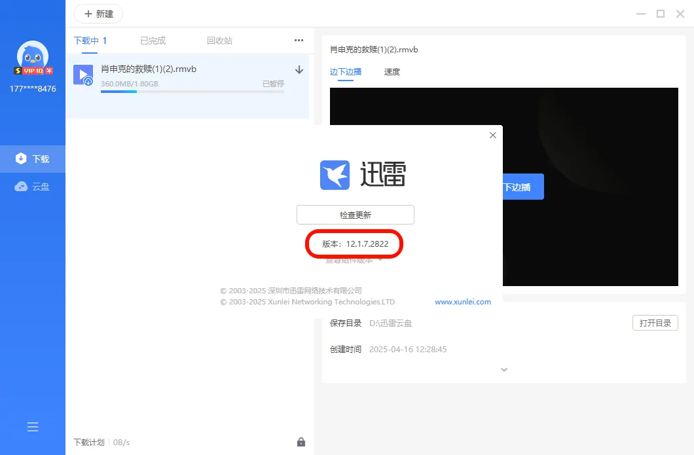Image resolution: width=694 pixels, height=455 pixels.
Task: Click the save path D:\迅雷云盘
Action: 390,323
